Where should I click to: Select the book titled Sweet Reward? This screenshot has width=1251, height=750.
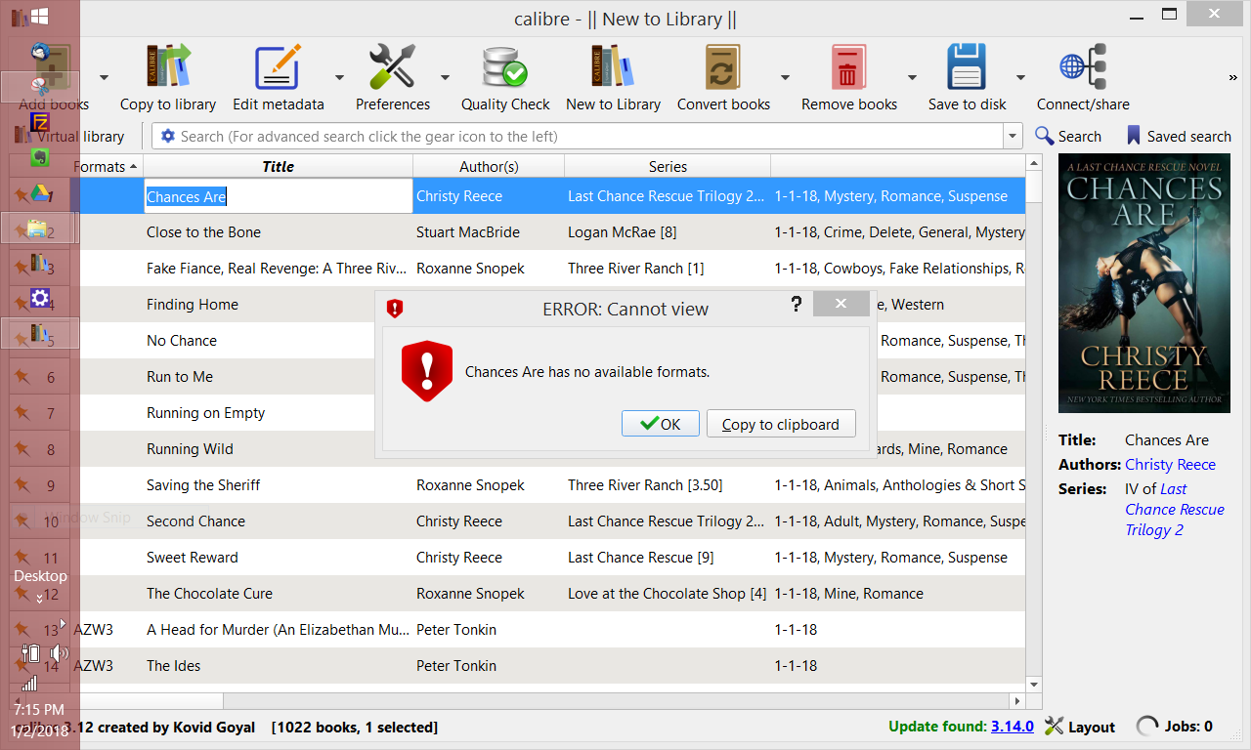pyautogui.click(x=194, y=558)
